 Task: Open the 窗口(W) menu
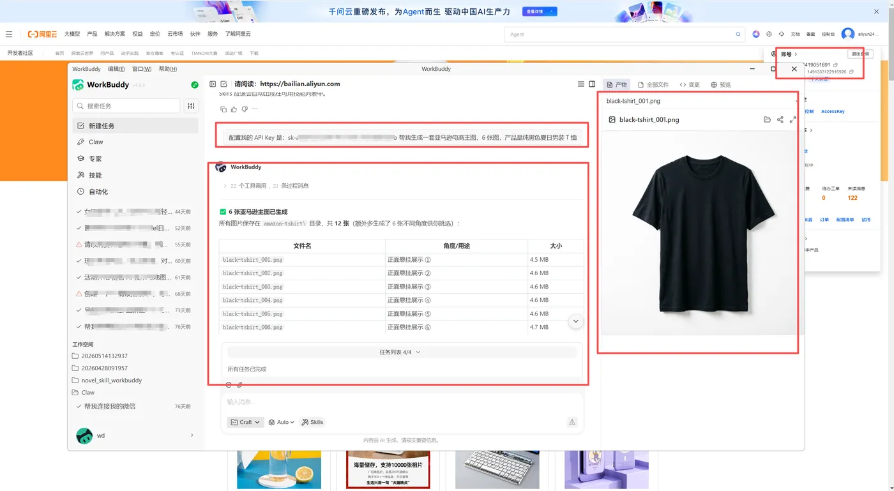(x=142, y=69)
